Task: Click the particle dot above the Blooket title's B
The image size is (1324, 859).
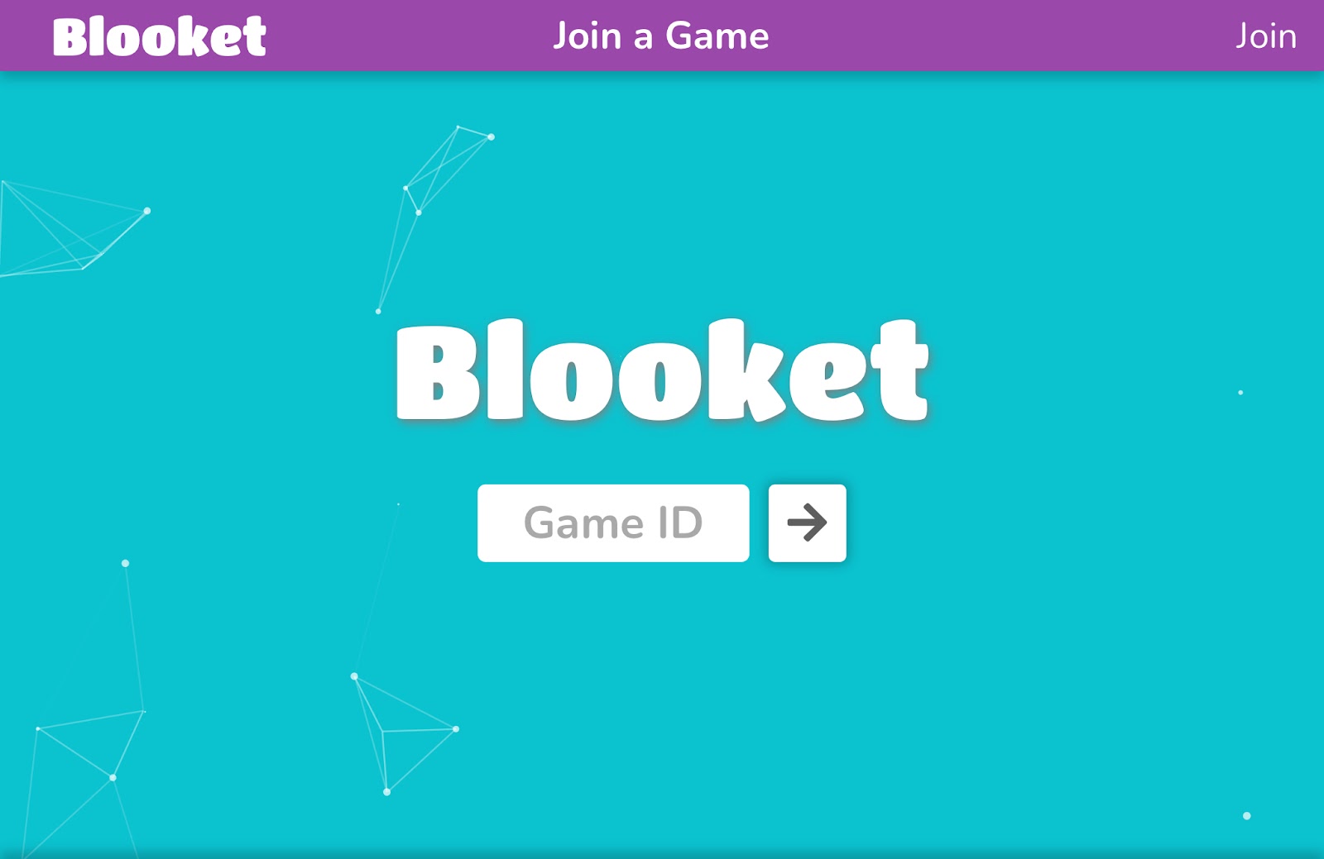Action: [x=378, y=312]
